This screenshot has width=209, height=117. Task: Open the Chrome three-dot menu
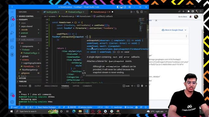(201, 11)
